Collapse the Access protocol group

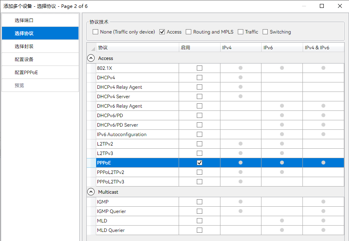(x=91, y=58)
